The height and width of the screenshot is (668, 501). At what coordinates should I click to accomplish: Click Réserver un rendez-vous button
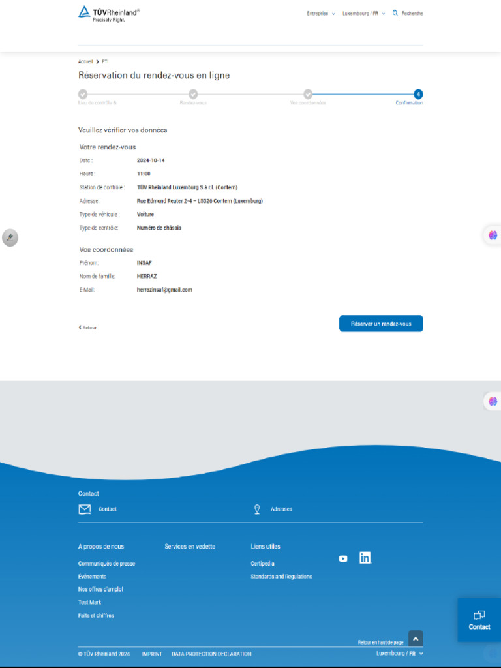pyautogui.click(x=381, y=324)
